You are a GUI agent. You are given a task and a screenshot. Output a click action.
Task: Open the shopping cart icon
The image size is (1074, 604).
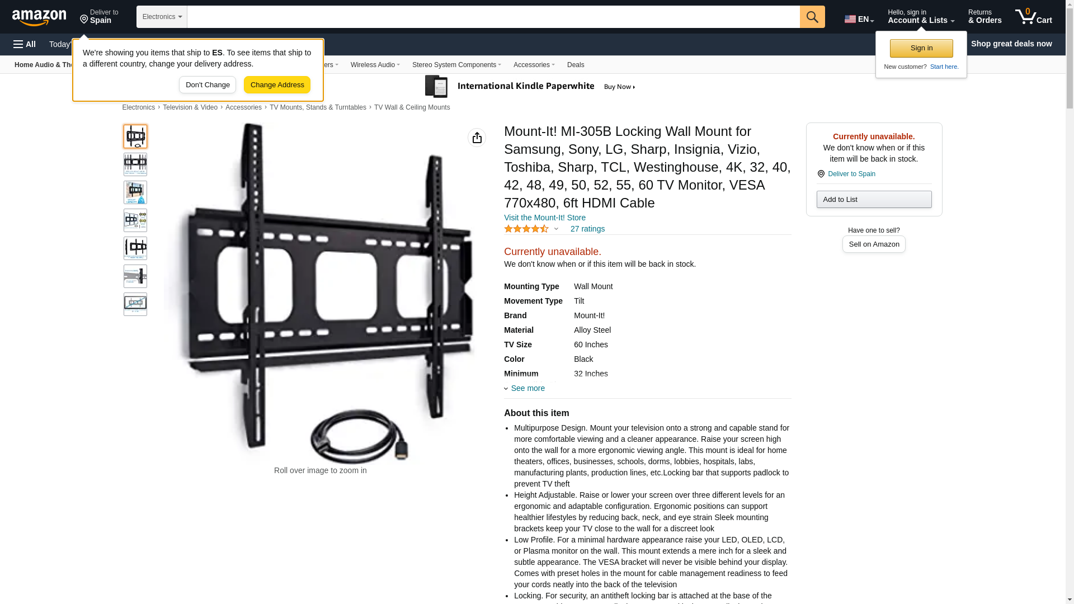tap(1033, 17)
